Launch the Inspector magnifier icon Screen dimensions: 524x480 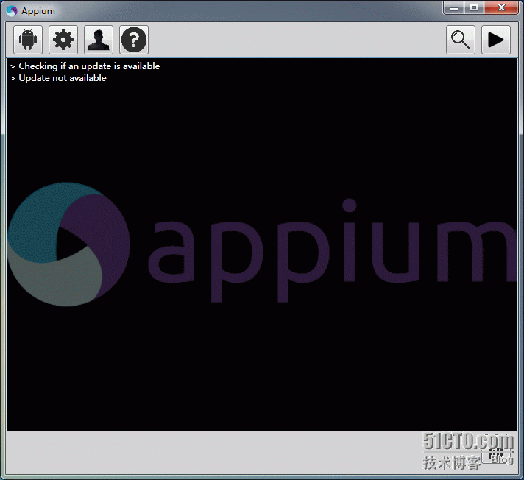point(461,40)
